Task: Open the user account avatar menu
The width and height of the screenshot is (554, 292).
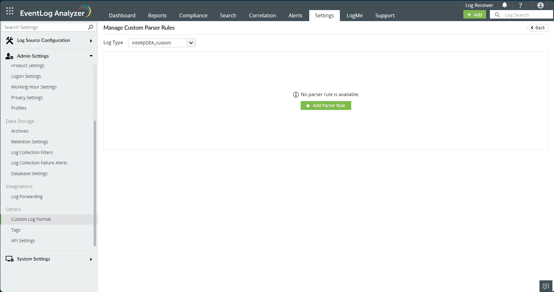Action: pos(540,5)
